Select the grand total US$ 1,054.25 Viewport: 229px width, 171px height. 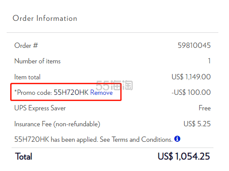184,156
